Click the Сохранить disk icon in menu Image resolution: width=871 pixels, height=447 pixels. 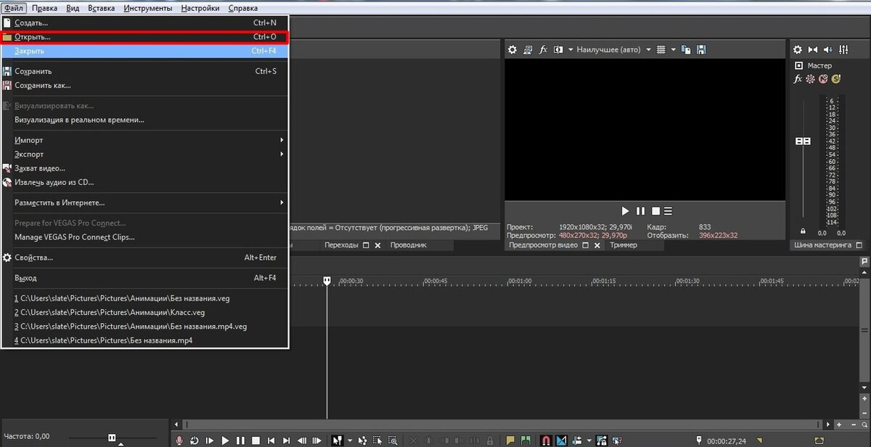tap(7, 71)
